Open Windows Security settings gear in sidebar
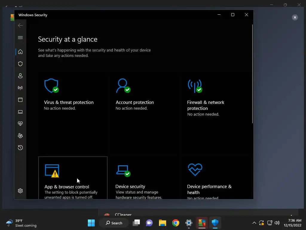The width and height of the screenshot is (306, 230). (20, 191)
